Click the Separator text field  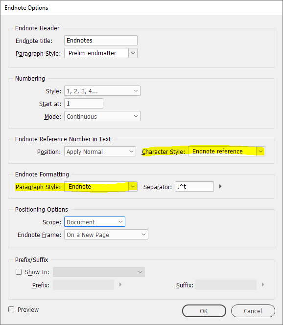pyautogui.click(x=194, y=187)
